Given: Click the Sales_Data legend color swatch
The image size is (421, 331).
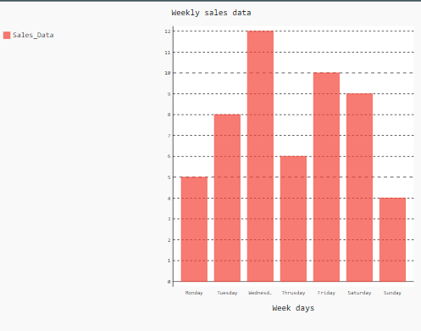Looking at the screenshot, I should tap(7, 36).
